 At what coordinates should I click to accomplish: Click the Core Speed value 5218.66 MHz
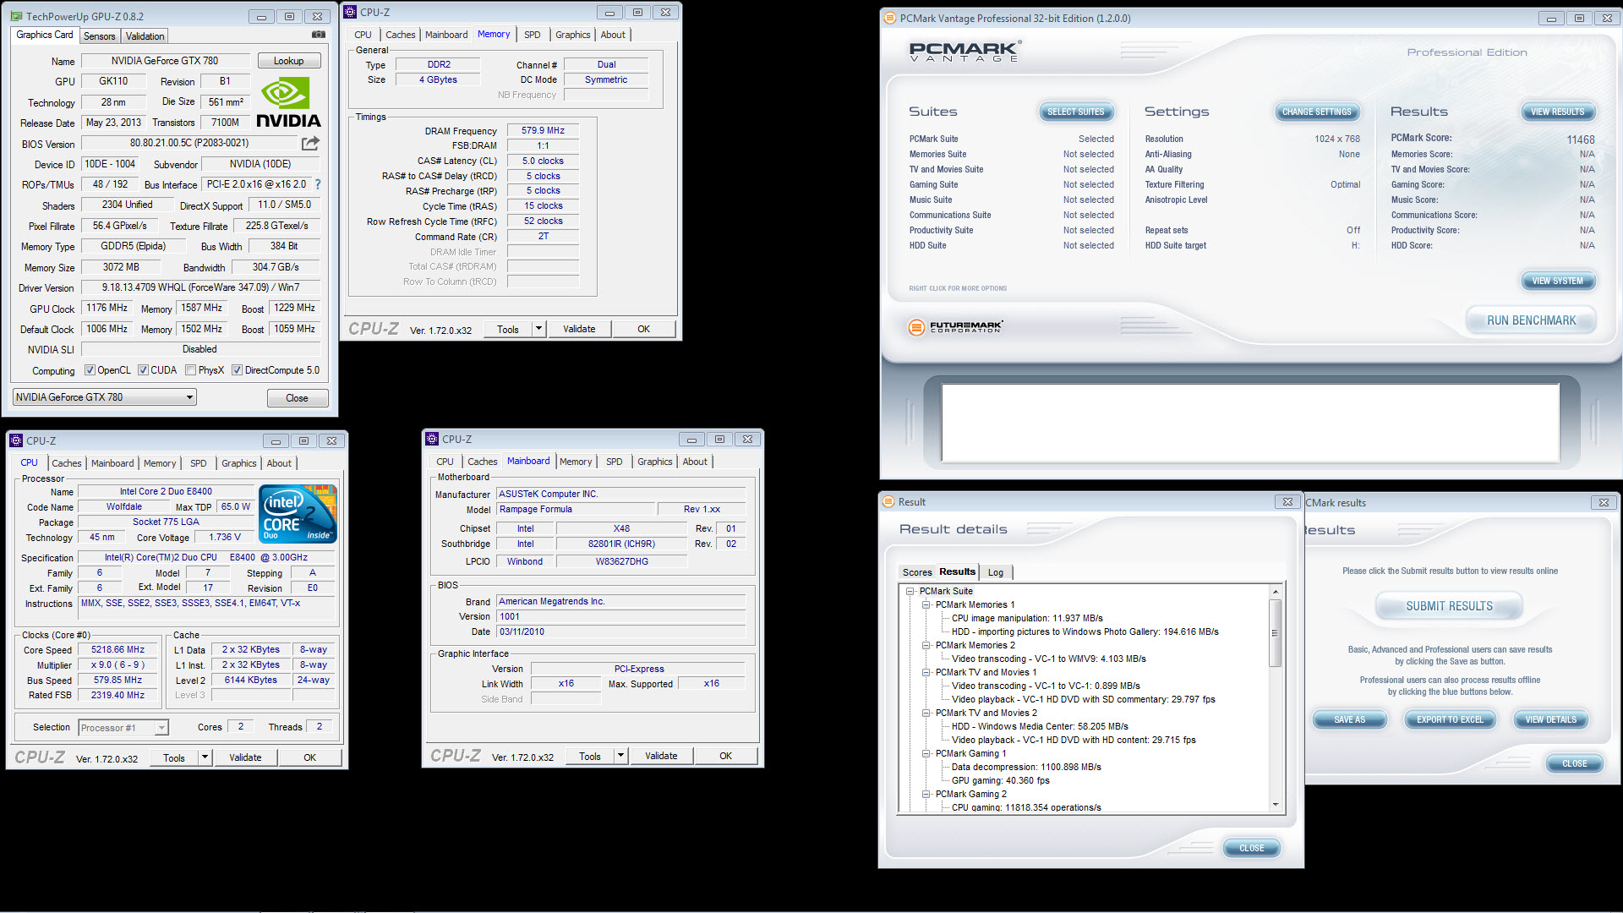[x=118, y=649]
